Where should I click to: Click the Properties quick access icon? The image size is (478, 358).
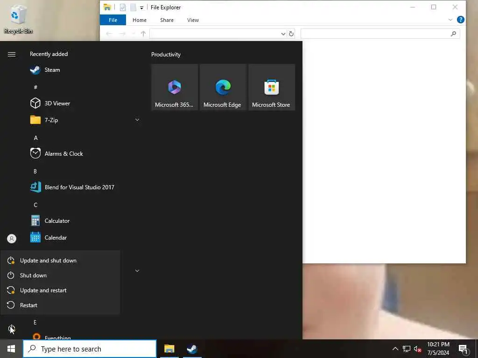123,7
